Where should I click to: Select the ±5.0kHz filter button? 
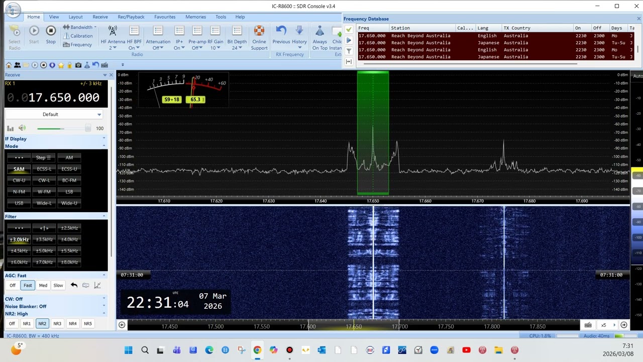44,251
